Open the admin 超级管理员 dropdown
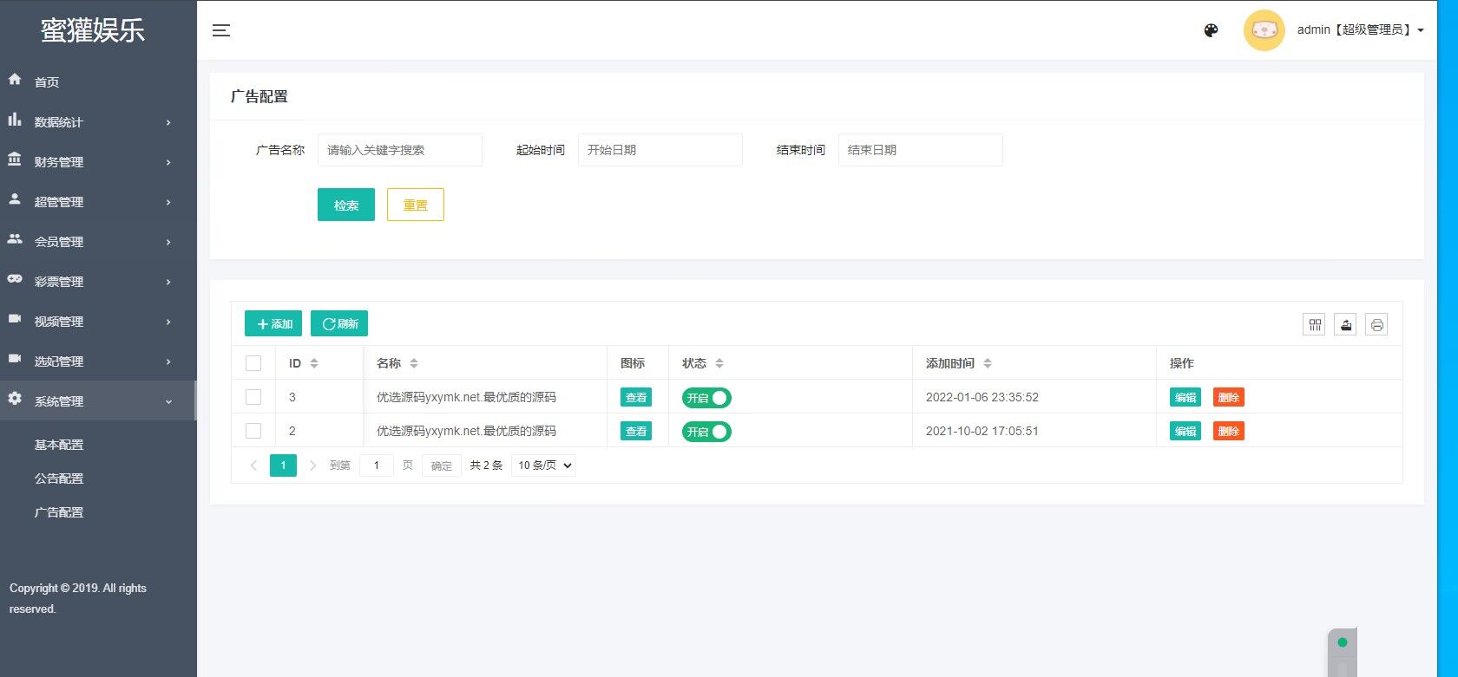1458x677 pixels. click(1360, 30)
